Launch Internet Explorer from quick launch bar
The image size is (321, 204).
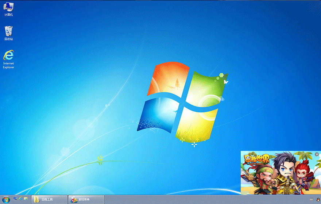(20, 199)
